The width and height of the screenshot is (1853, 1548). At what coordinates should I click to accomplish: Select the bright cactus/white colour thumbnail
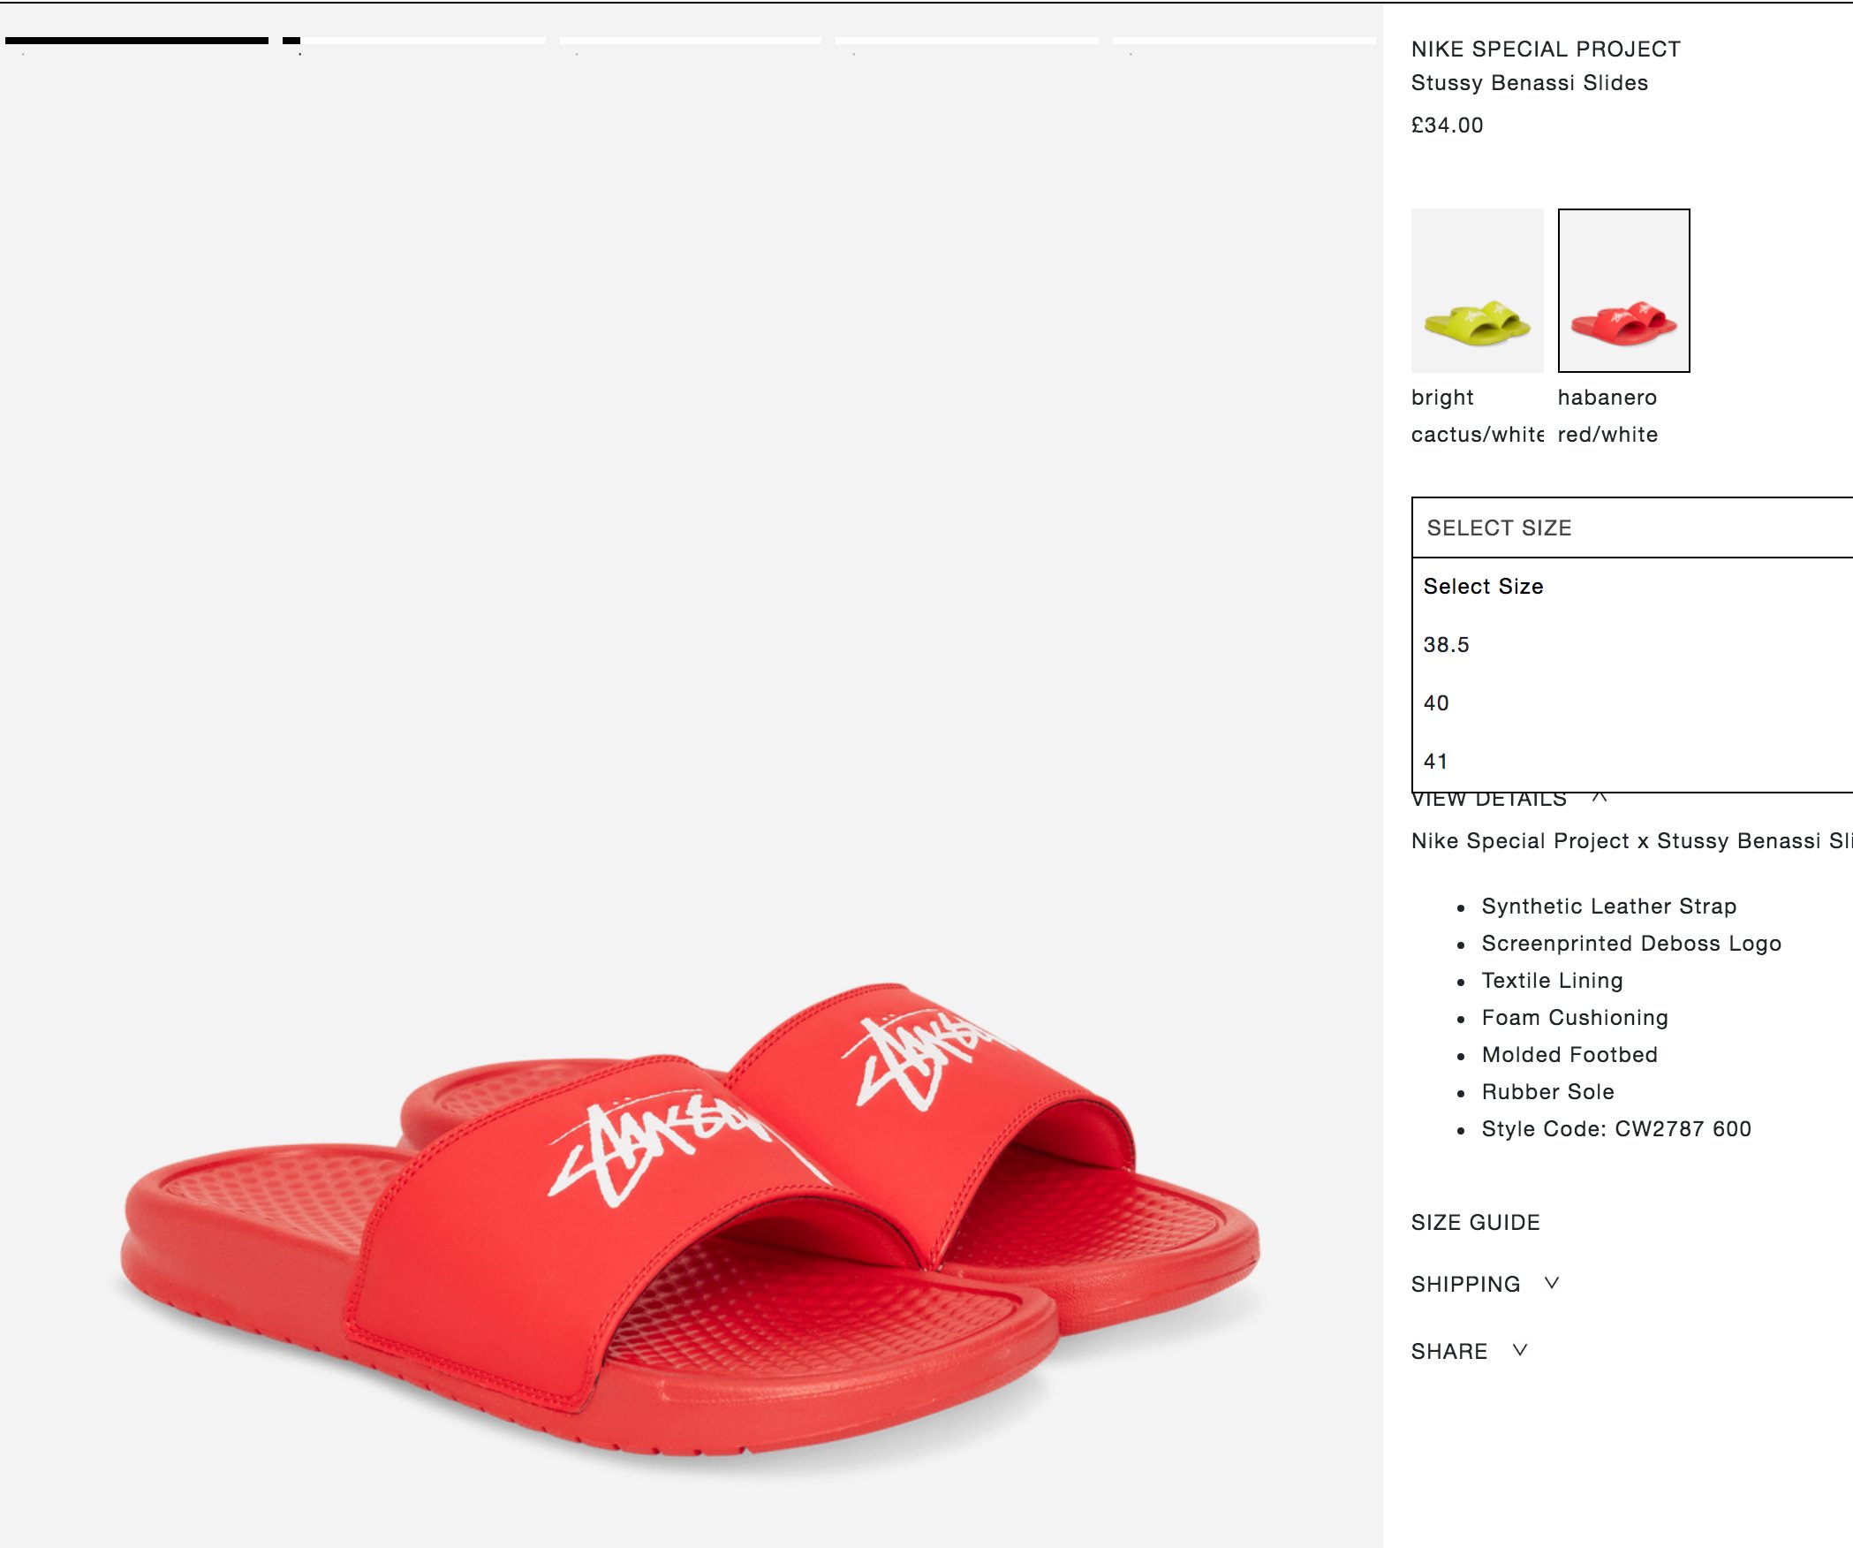tap(1477, 291)
